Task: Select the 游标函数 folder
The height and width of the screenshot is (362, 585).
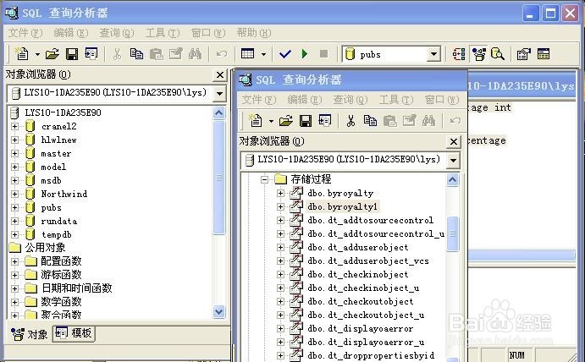Action: pos(61,275)
